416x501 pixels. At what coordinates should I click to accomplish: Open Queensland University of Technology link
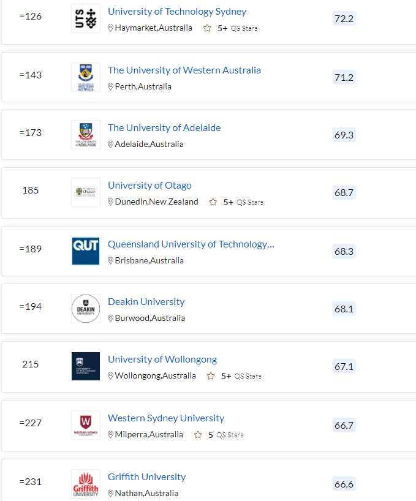coord(191,244)
